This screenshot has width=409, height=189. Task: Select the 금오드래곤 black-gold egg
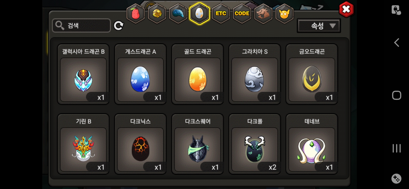tap(312, 74)
